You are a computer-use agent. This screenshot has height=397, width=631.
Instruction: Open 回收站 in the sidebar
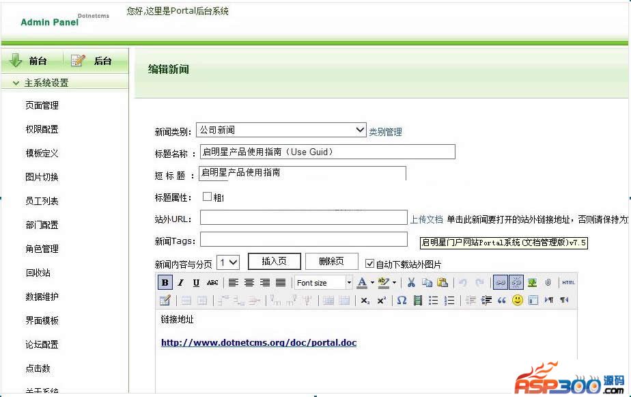point(38,273)
